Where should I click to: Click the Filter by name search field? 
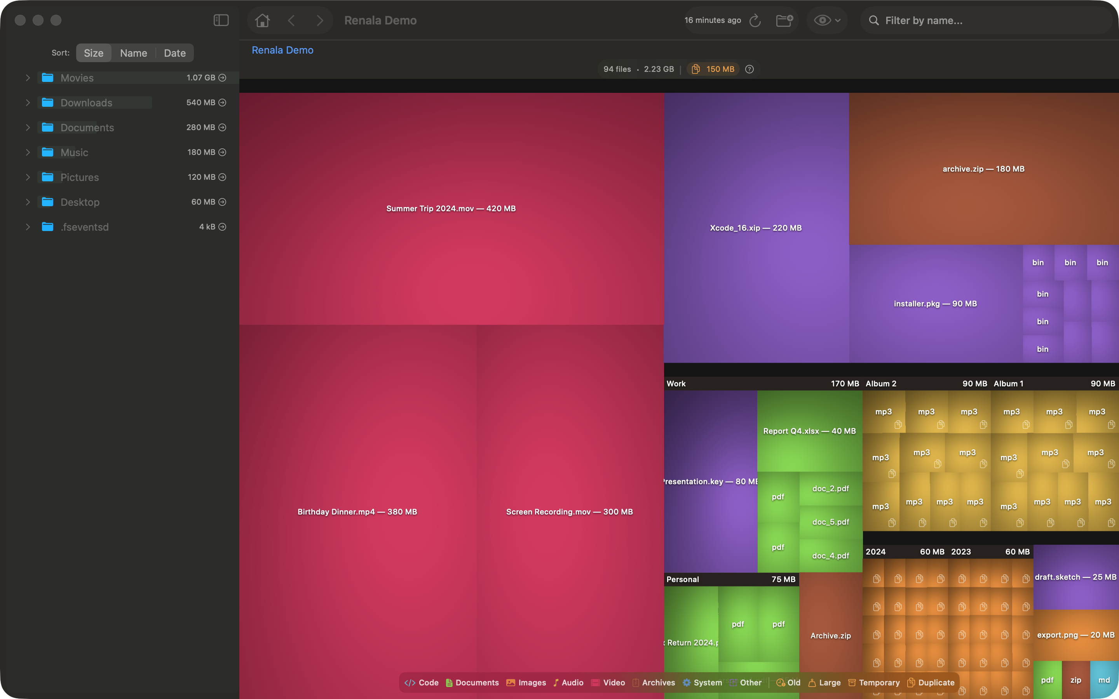coord(971,20)
